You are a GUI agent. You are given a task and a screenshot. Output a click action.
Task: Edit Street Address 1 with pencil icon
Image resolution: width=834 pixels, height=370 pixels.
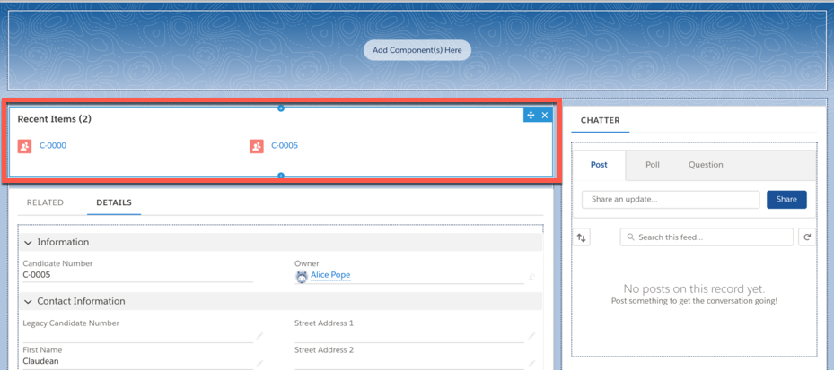tap(531, 335)
